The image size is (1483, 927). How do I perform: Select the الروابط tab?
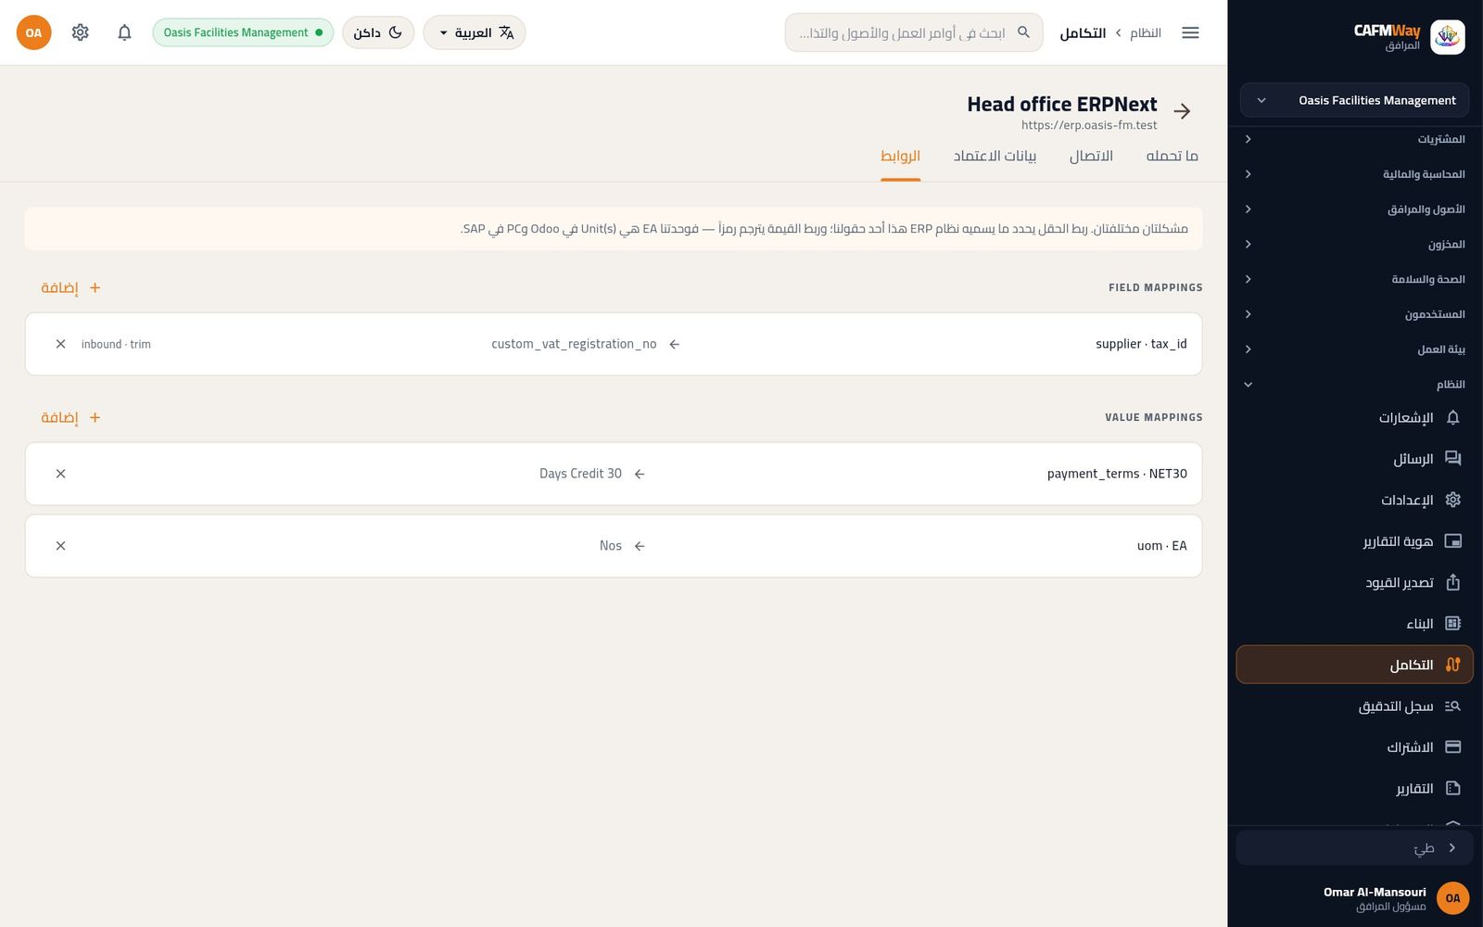pos(900,156)
